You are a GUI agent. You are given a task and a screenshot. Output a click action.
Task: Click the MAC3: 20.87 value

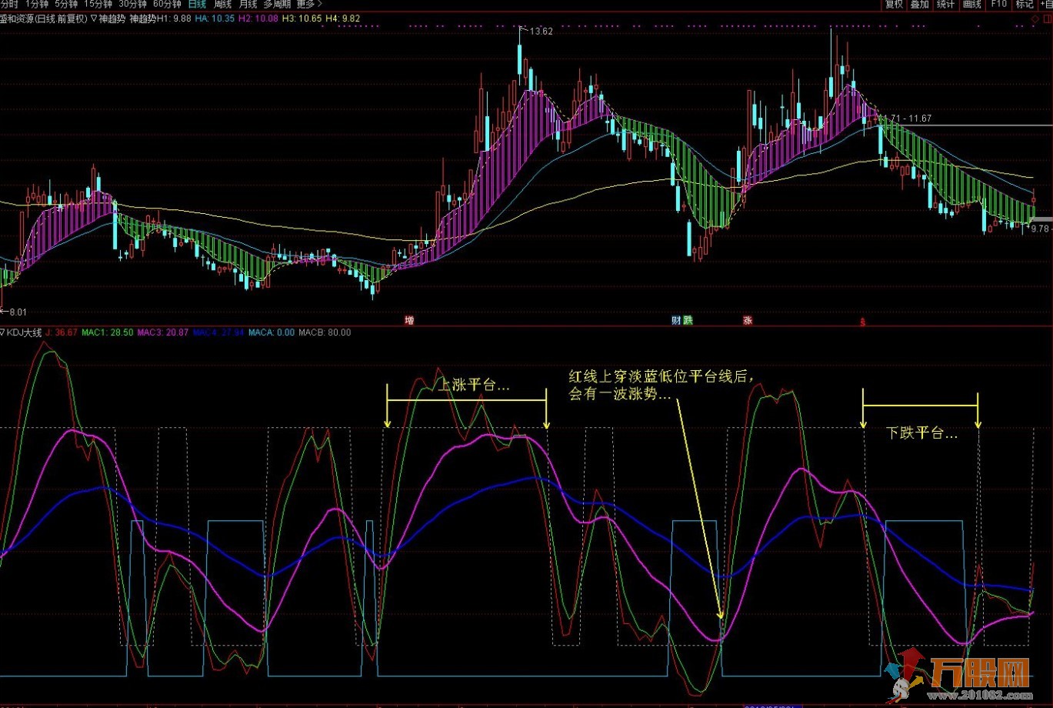[162, 332]
